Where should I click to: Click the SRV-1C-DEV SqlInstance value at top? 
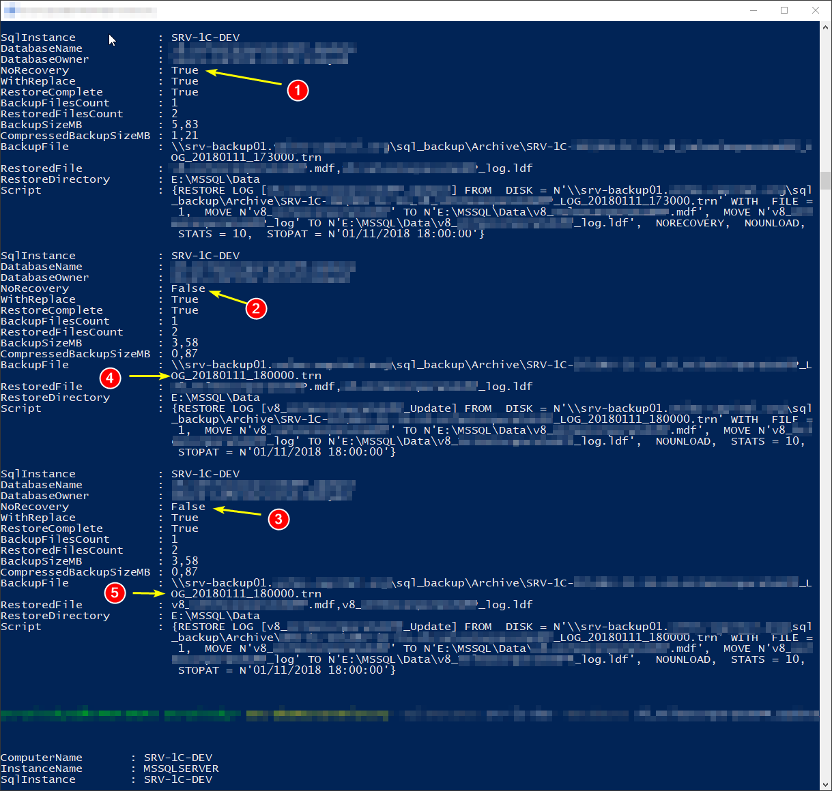click(x=205, y=37)
